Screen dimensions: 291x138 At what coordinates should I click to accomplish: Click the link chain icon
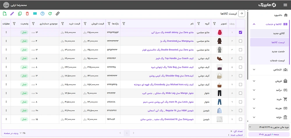58,14
